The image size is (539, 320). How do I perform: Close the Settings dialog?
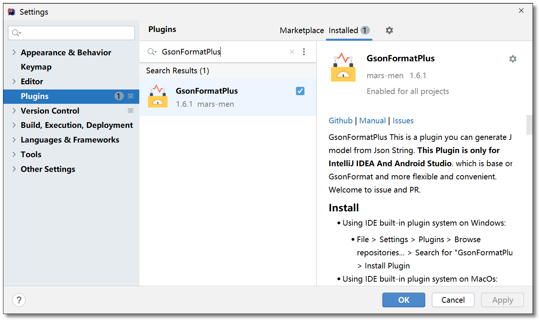pos(521,11)
